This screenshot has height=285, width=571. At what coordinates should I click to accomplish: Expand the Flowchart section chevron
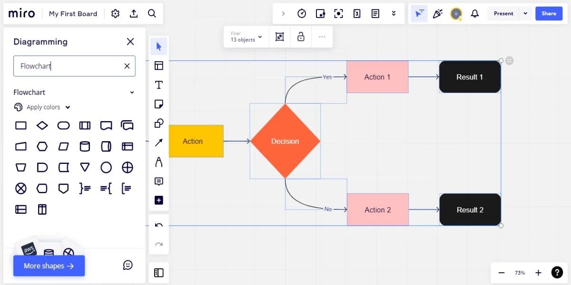pyautogui.click(x=132, y=92)
